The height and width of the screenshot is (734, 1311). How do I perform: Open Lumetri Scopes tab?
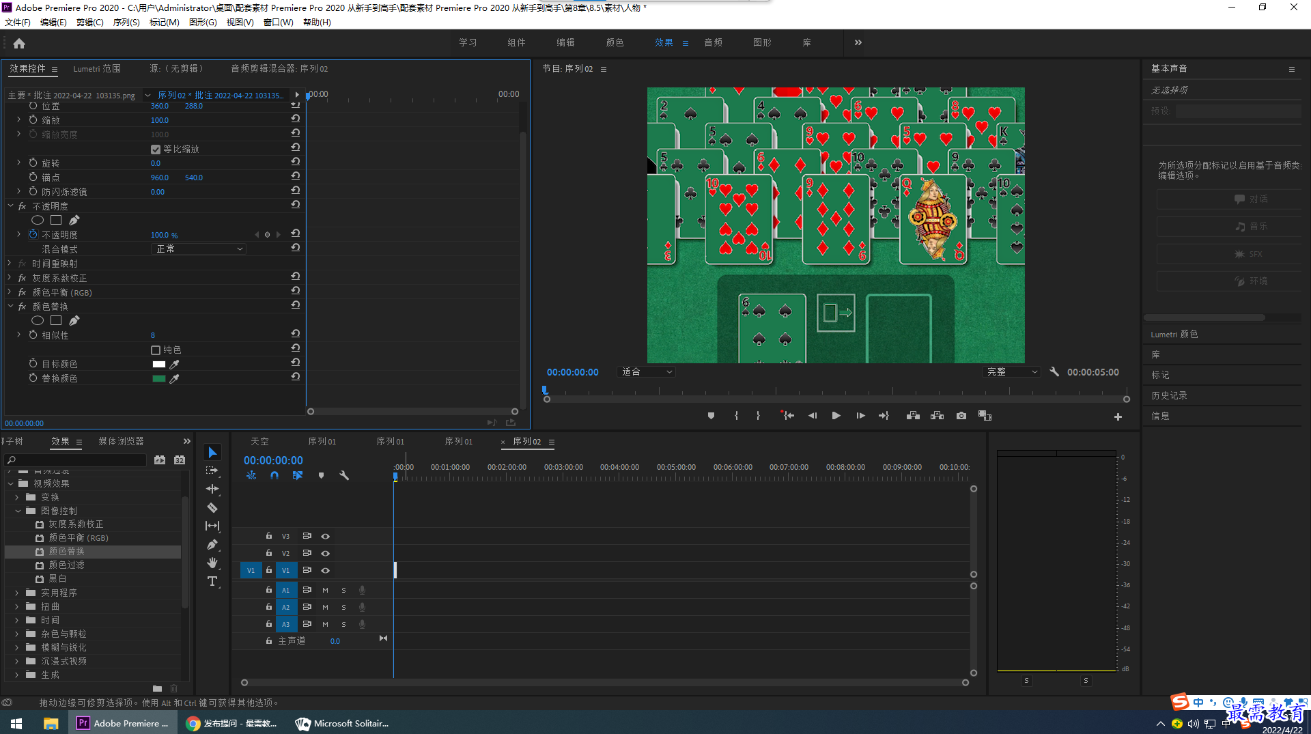[x=97, y=68]
